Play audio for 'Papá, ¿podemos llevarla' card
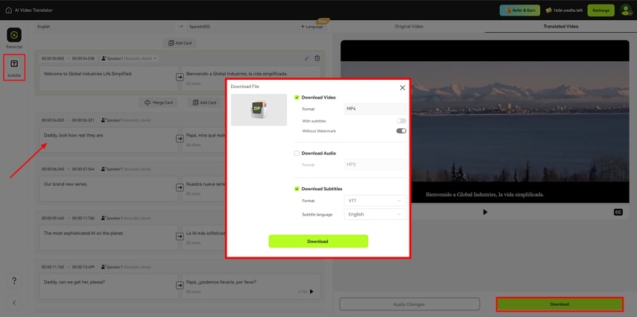Viewport: 637px width, 317px height. (311, 292)
